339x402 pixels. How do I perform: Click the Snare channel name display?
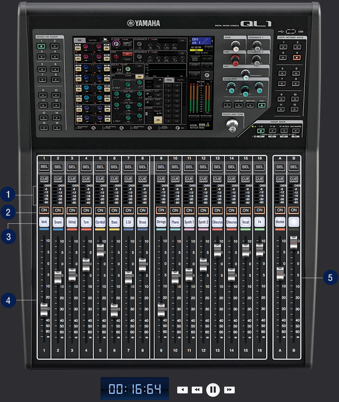coord(58,222)
